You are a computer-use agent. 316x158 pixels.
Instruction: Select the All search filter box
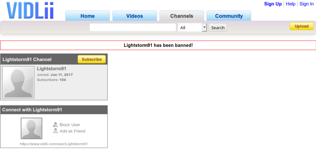190,27
